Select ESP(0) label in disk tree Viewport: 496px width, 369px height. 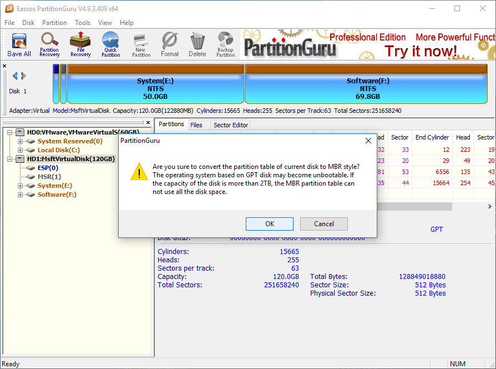[x=48, y=168]
